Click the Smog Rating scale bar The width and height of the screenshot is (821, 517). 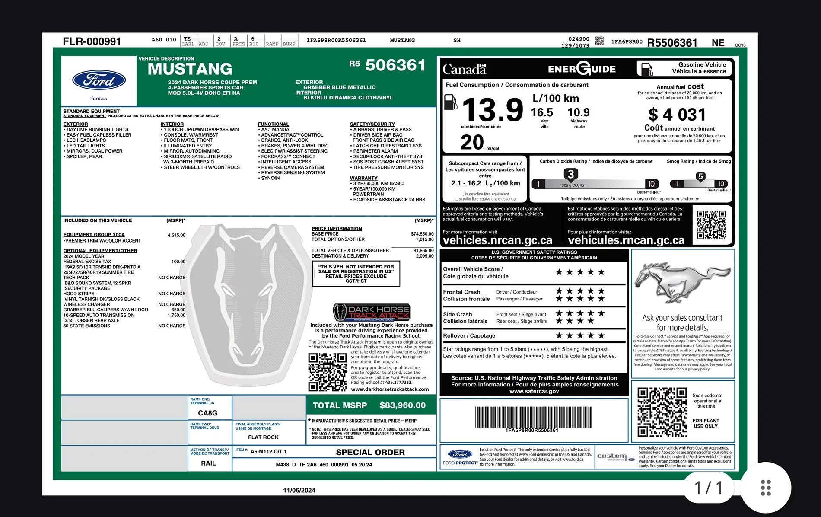click(699, 184)
